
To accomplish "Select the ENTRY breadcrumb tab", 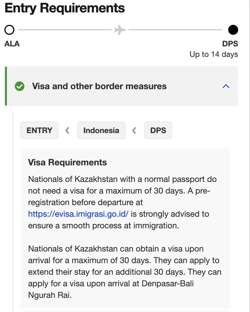I will [x=39, y=130].
